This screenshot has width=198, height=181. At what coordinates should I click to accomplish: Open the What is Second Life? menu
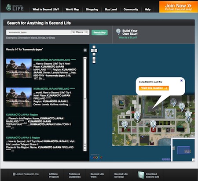tap(46, 9)
